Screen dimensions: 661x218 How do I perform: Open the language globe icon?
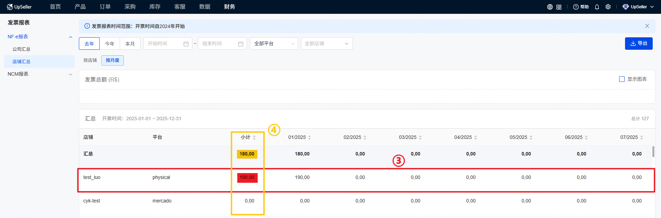[550, 7]
